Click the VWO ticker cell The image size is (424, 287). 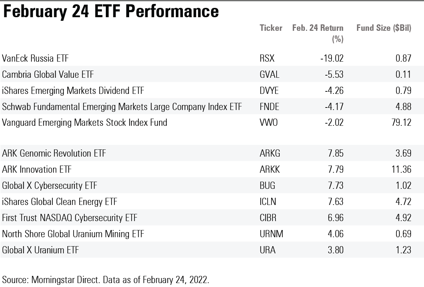click(x=269, y=123)
